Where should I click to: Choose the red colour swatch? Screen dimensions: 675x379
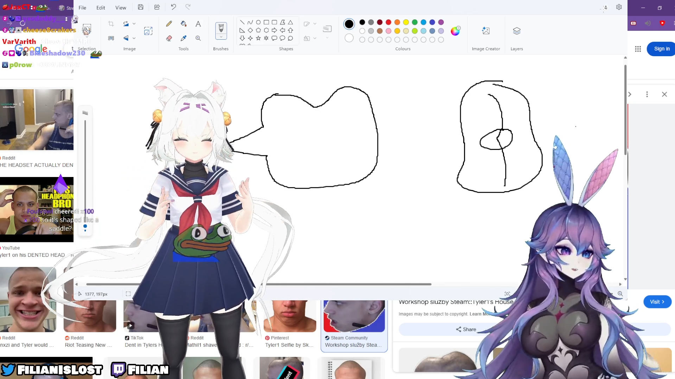point(388,22)
